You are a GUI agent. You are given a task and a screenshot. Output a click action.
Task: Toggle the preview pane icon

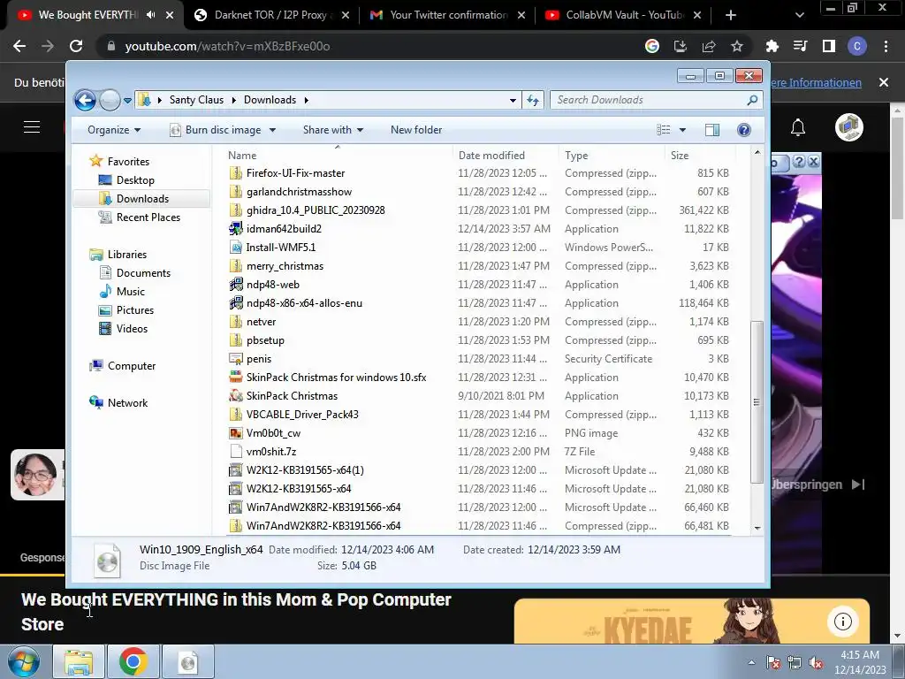click(712, 130)
